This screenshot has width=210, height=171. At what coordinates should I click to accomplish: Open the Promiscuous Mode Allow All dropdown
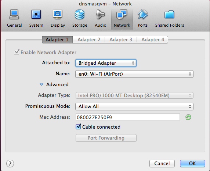click(134, 106)
